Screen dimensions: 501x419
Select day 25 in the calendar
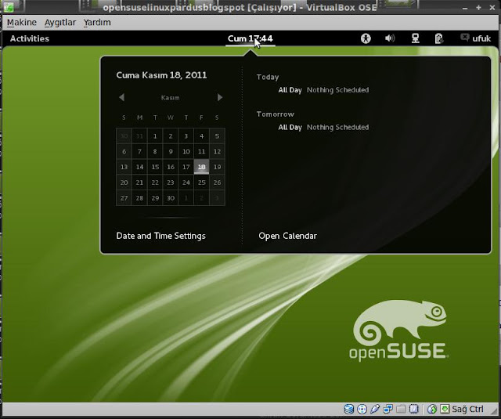(201, 182)
